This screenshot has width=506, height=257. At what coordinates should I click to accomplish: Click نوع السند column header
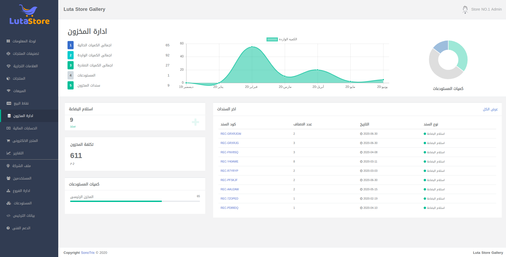point(431,124)
